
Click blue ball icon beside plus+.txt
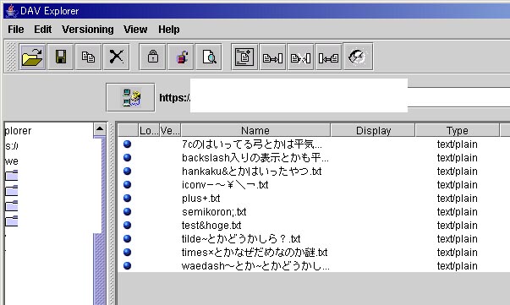(127, 198)
